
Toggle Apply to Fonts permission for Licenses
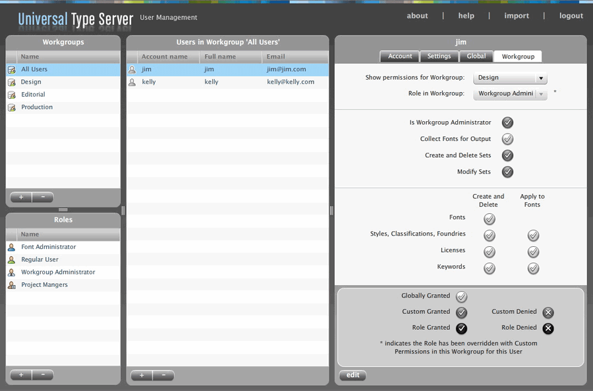[x=533, y=251]
